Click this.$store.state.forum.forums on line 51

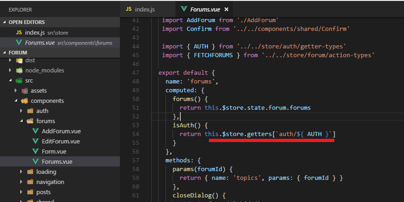click(258, 108)
